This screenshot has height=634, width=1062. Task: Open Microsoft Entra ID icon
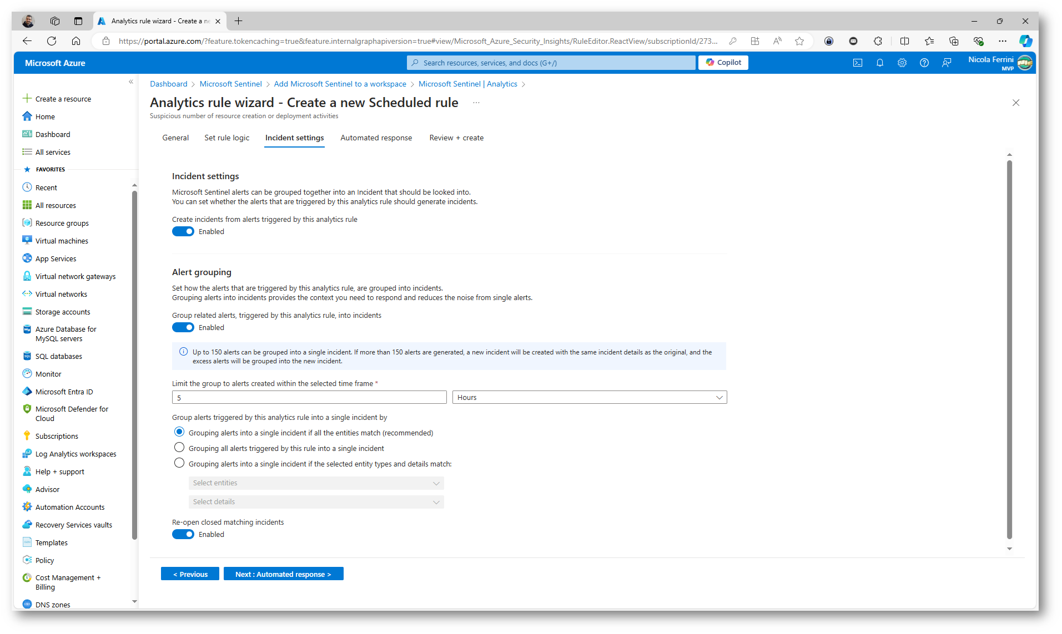[x=27, y=391]
